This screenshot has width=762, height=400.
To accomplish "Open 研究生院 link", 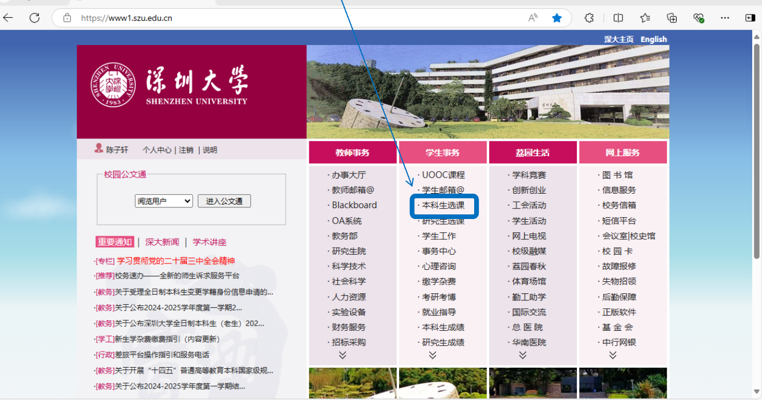I will click(x=348, y=251).
